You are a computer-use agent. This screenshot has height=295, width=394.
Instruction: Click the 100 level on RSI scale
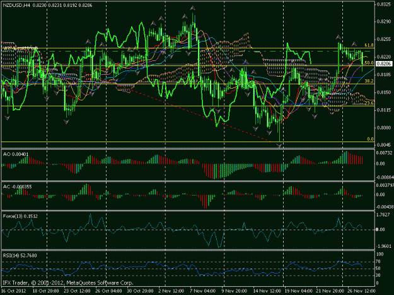(380, 254)
